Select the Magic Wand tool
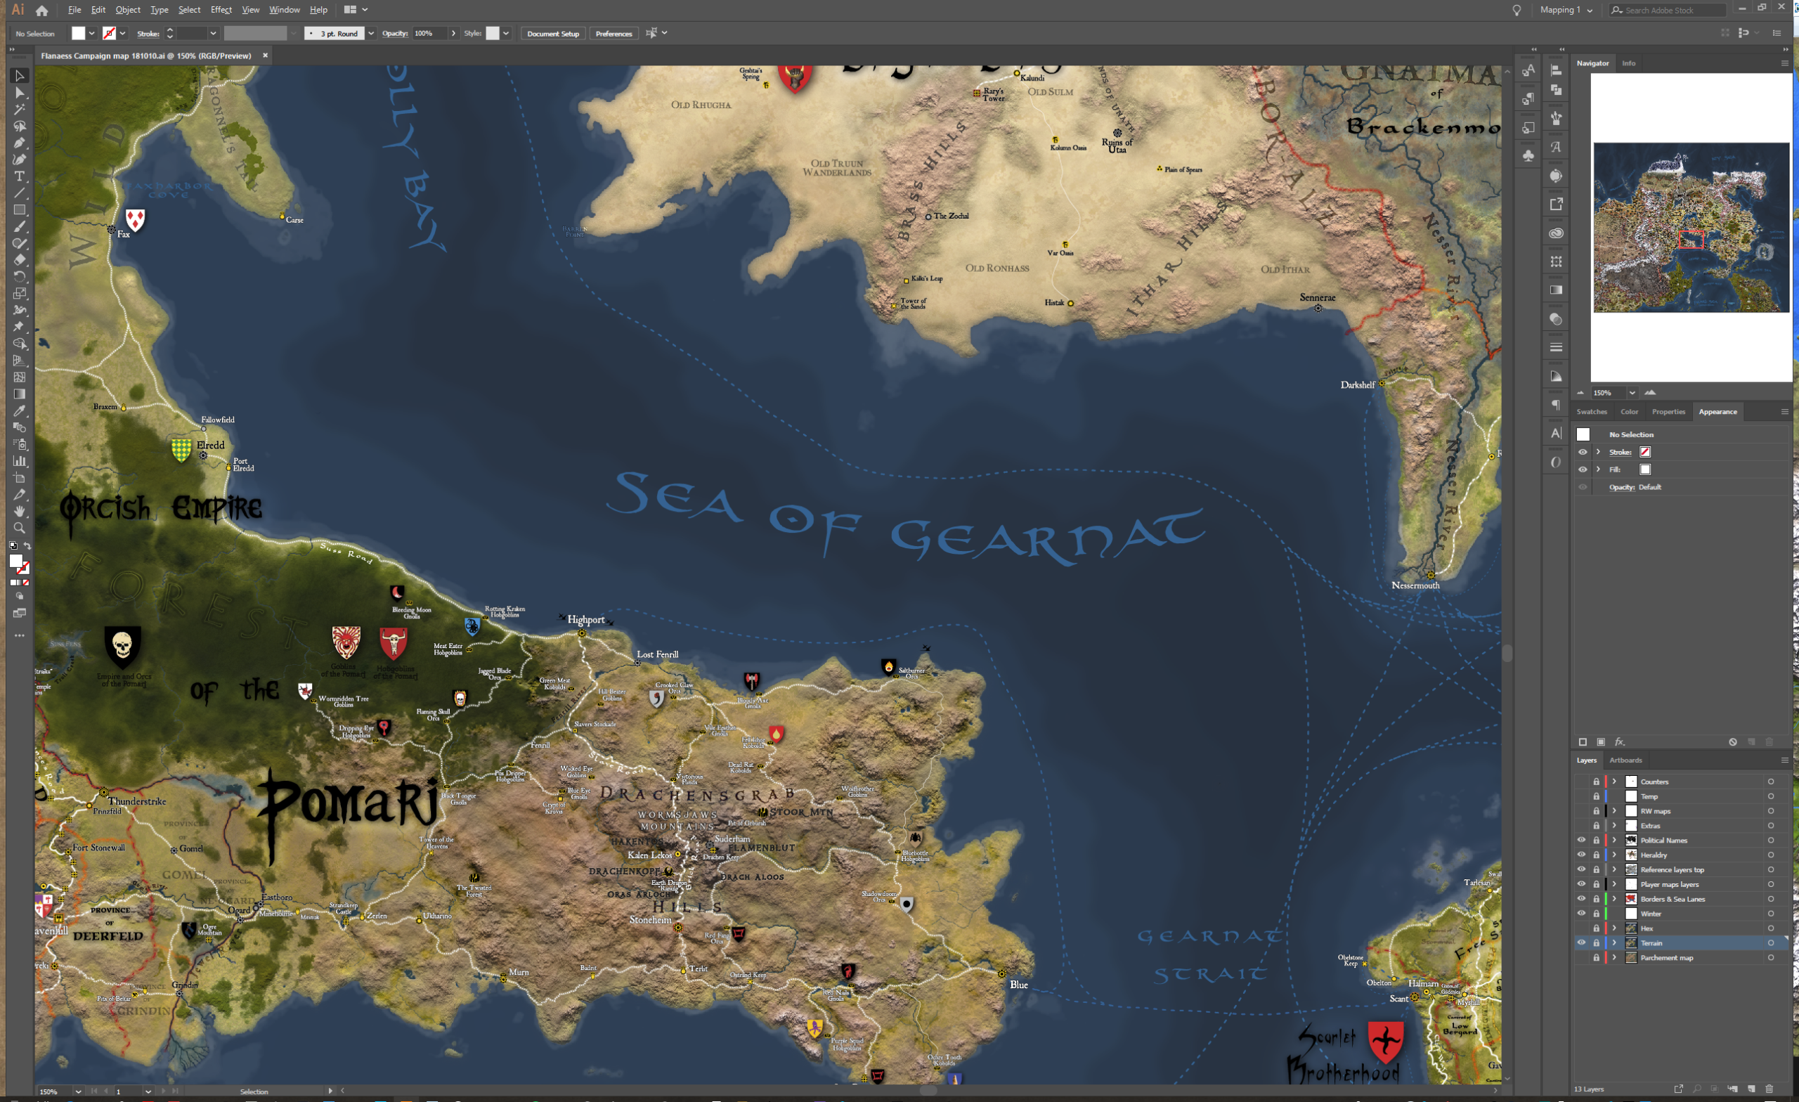 (20, 109)
